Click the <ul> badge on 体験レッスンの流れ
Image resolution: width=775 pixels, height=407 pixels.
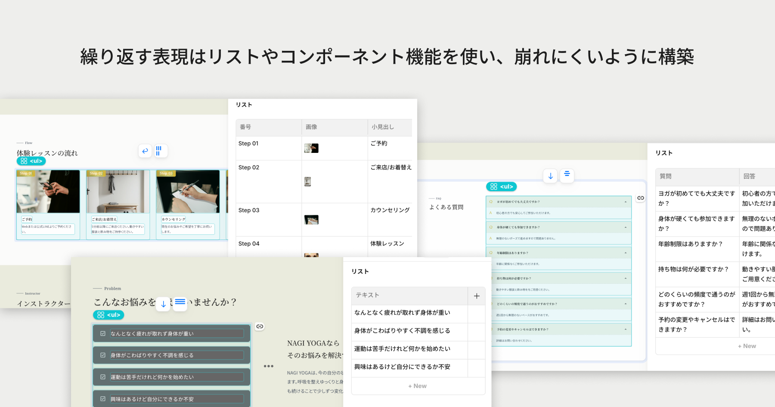[x=31, y=161]
